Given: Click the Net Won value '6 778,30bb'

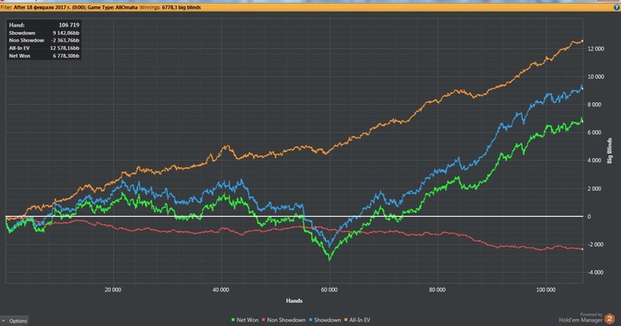Looking at the screenshot, I should coord(67,56).
